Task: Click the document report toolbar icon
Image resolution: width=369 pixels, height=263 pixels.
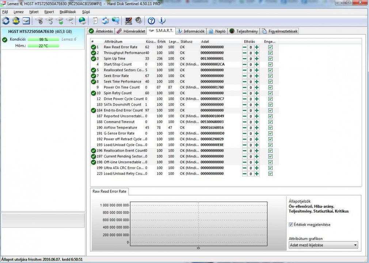Action: click(95, 21)
